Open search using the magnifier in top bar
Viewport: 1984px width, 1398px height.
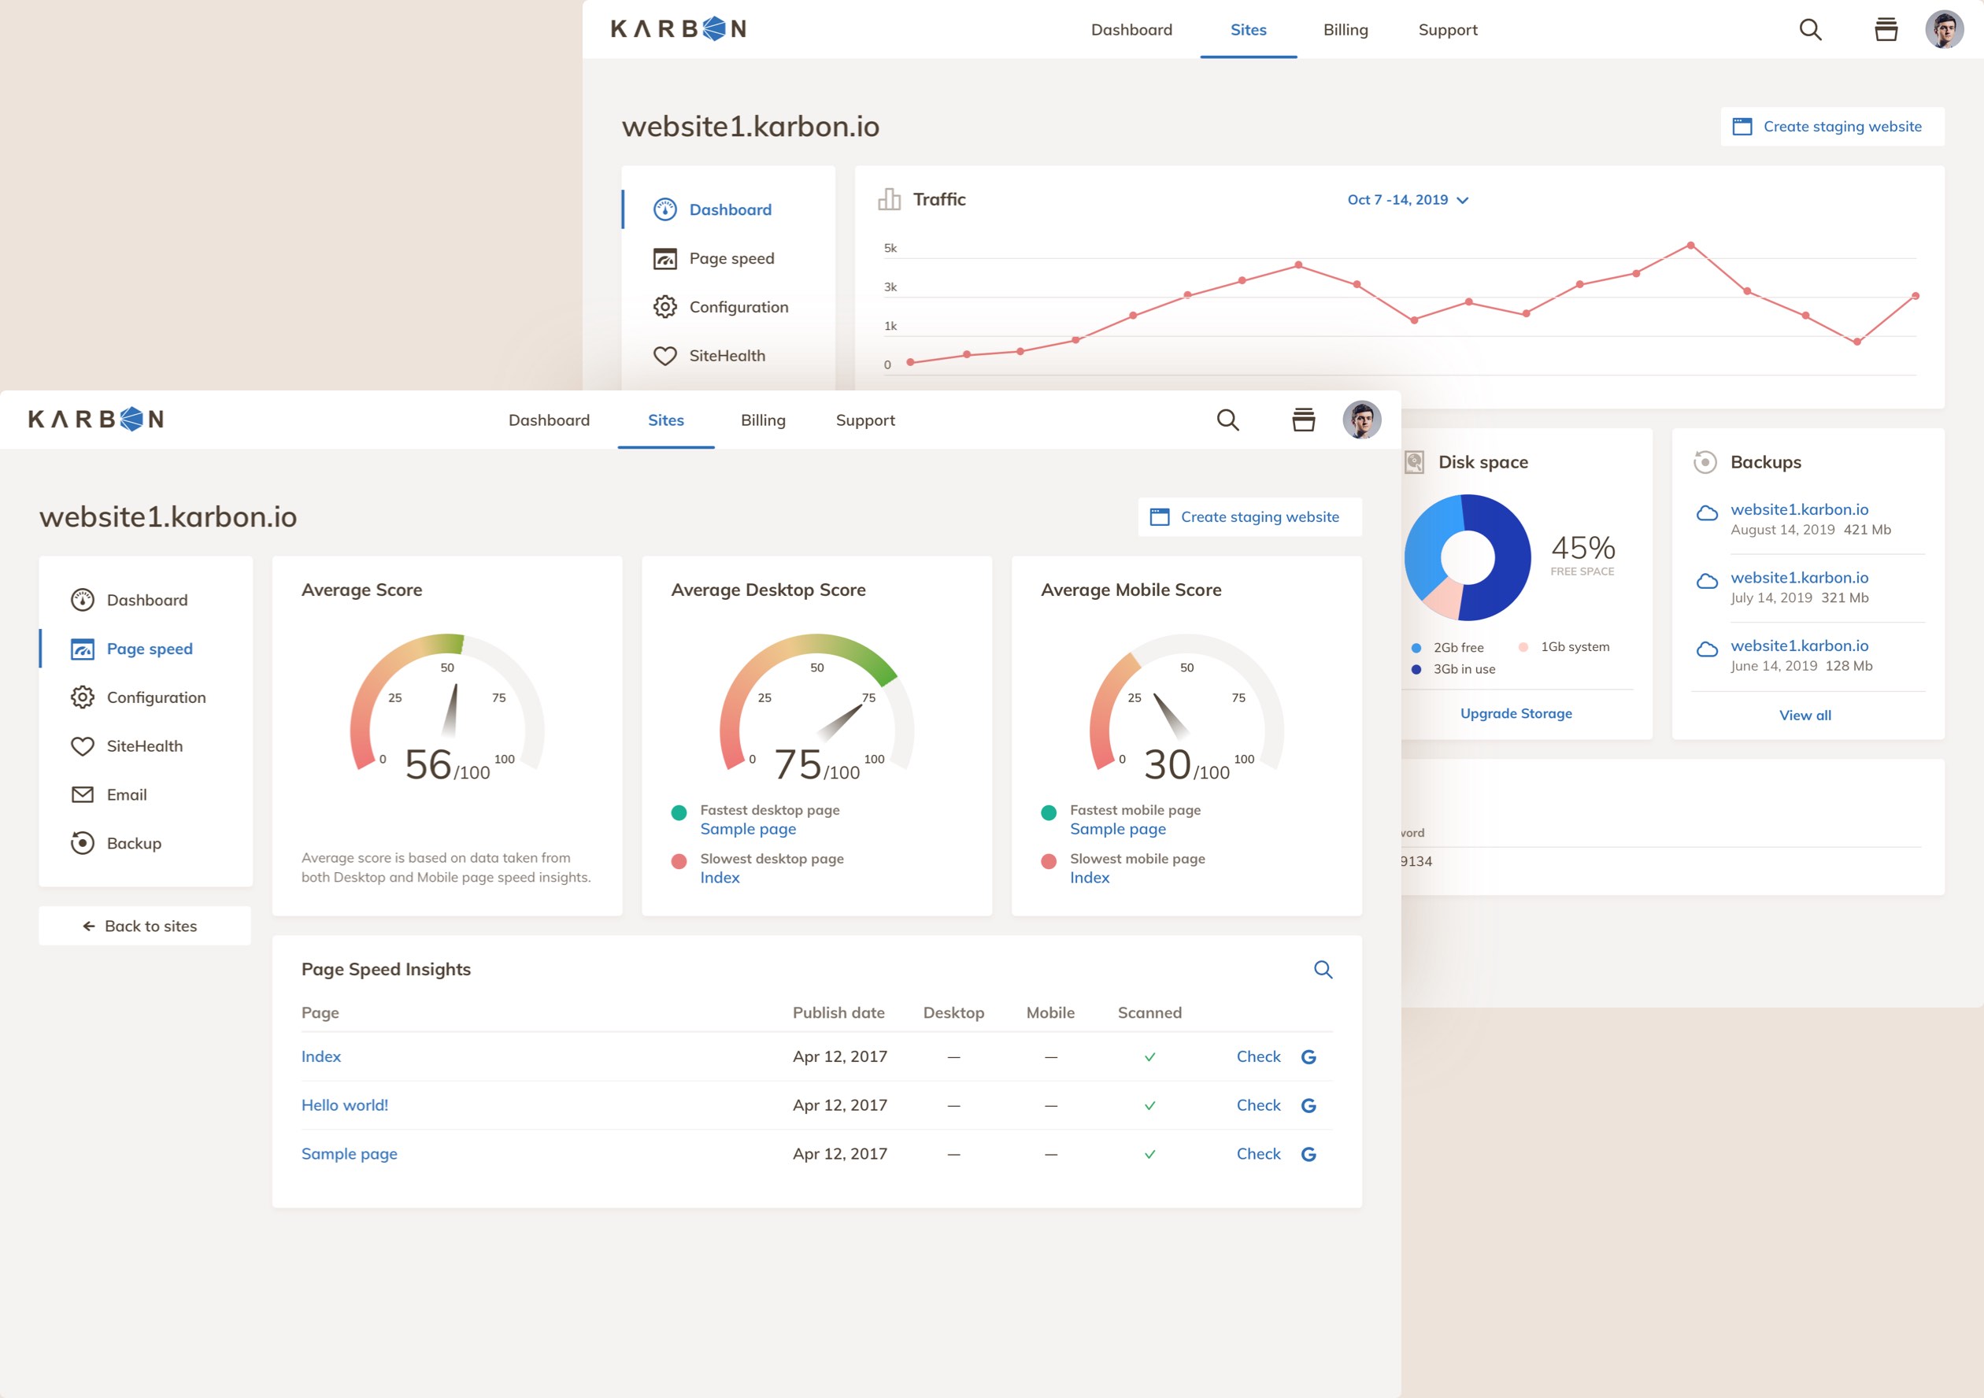(x=1228, y=420)
